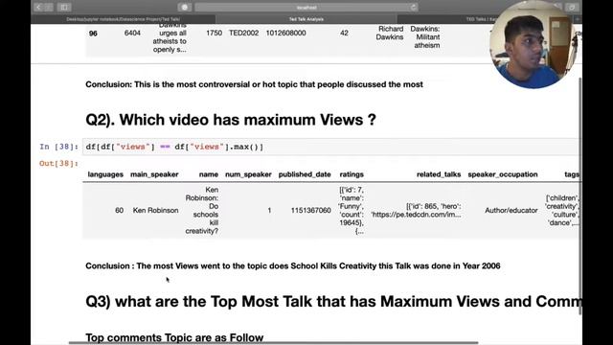
Task: Click the circular webcam overlay thumbnail
Action: point(534,44)
